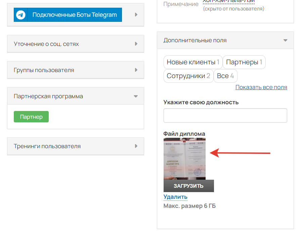Expand Группы пользователя section arrow

coord(136,70)
